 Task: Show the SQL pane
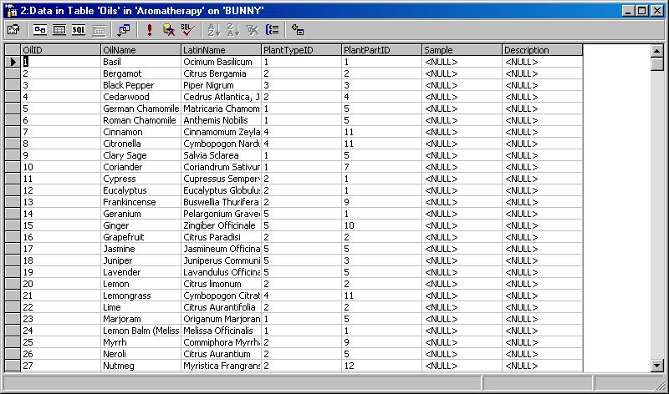(78, 29)
